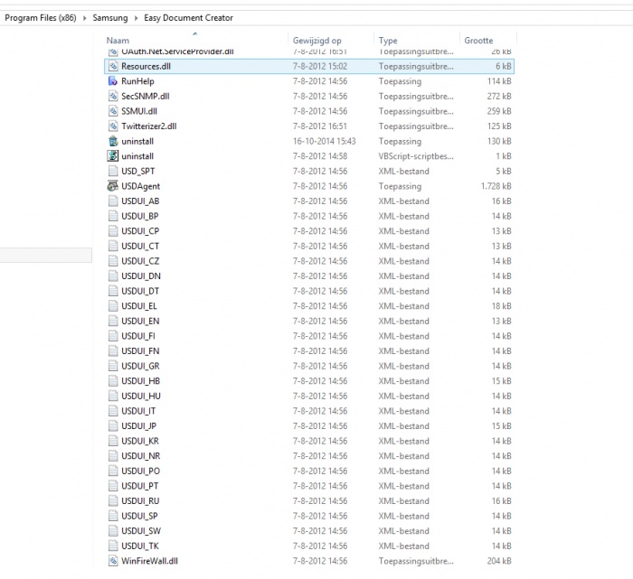Click the USDUI_EL XML file icon
The width and height of the screenshot is (633, 579).
tap(113, 305)
